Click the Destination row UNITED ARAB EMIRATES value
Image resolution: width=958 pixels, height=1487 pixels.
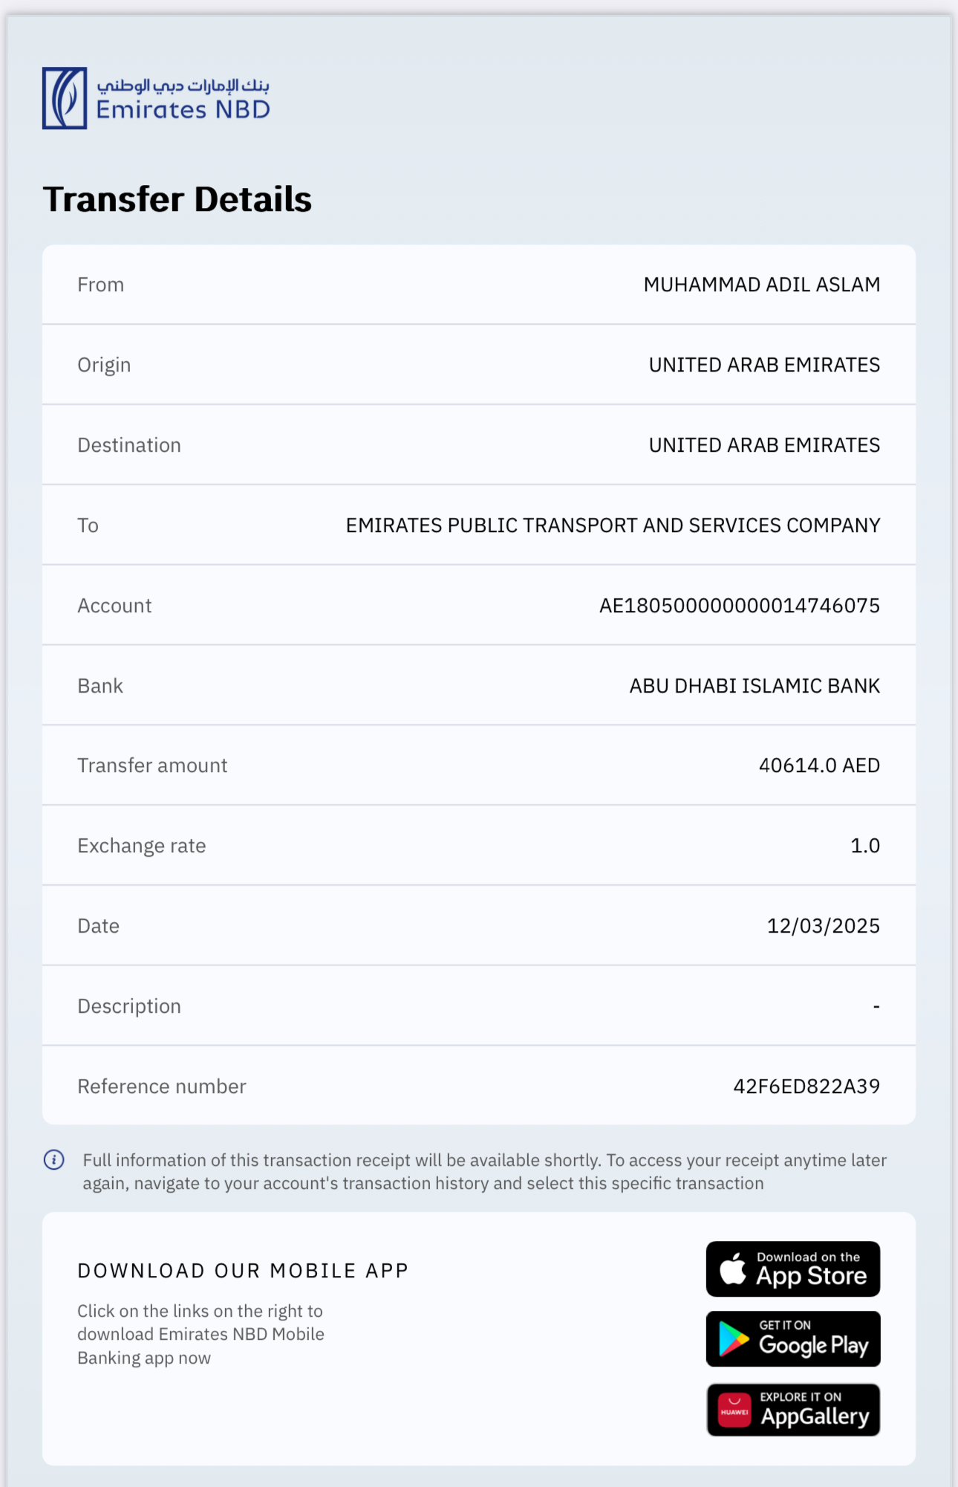pos(764,445)
